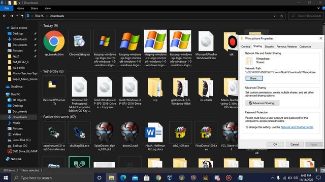Open Microsoft Store from taskbar
Image resolution: width=325 pixels, height=182 pixels.
pyautogui.click(x=147, y=177)
